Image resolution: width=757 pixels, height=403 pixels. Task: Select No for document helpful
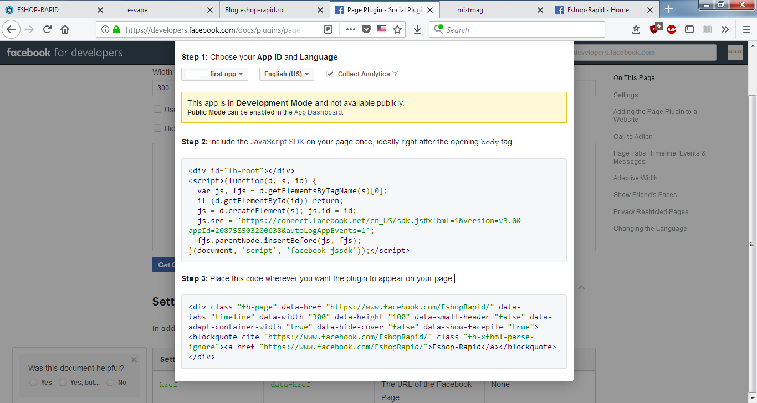point(110,383)
